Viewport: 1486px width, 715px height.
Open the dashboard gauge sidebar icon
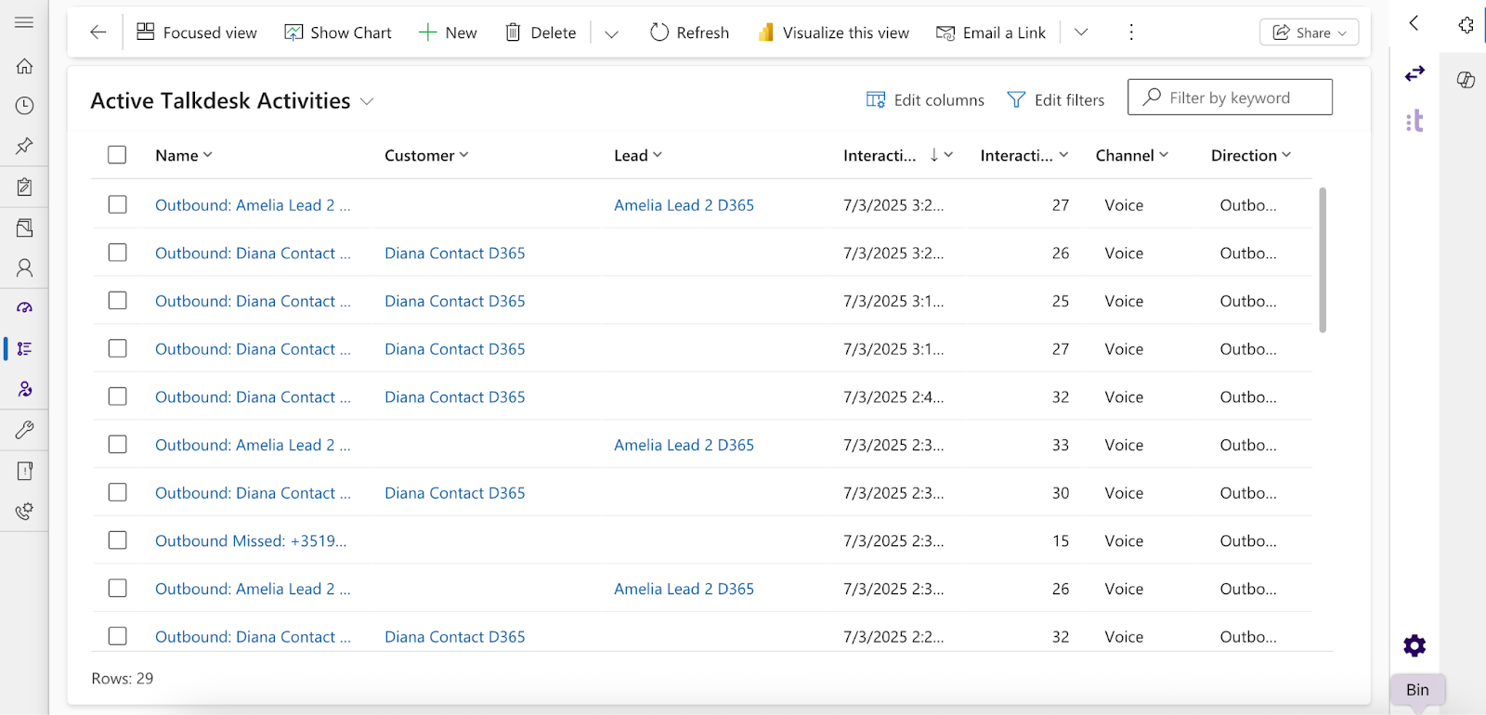click(24, 307)
